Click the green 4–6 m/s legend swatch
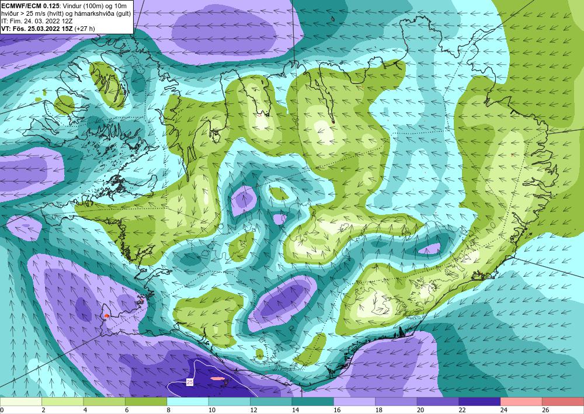This screenshot has height=414, width=584. tap(105, 402)
